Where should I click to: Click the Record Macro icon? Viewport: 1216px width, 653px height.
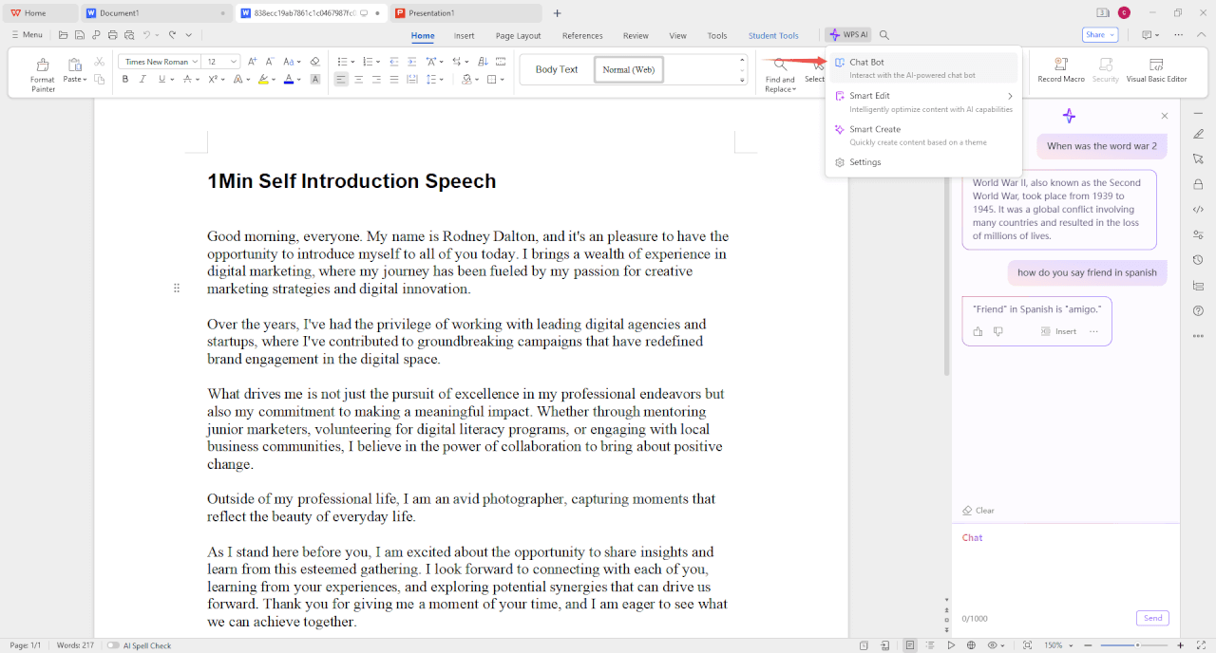1061,66
